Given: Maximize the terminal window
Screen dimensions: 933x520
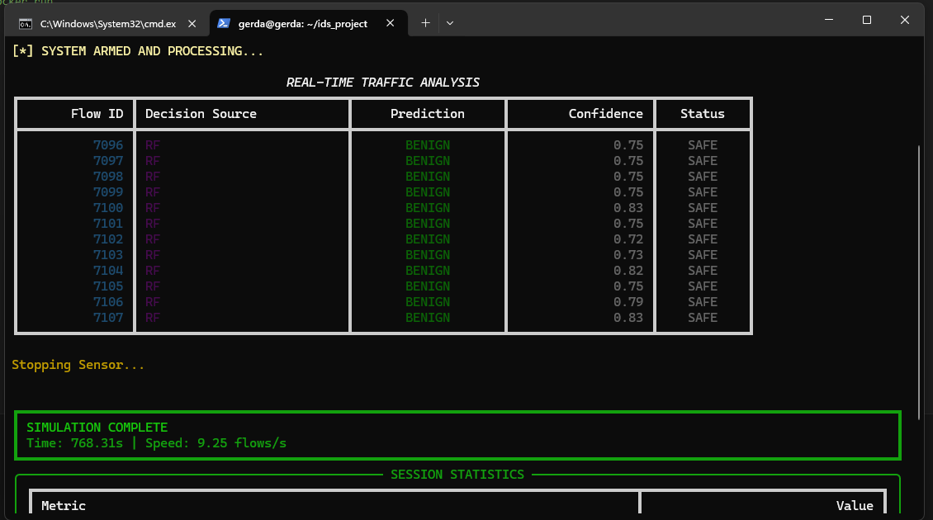Looking at the screenshot, I should [867, 20].
